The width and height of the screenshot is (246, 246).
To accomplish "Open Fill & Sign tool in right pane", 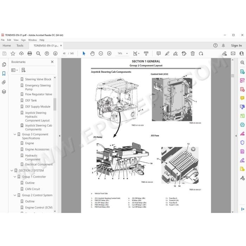I will pyautogui.click(x=242, y=160).
